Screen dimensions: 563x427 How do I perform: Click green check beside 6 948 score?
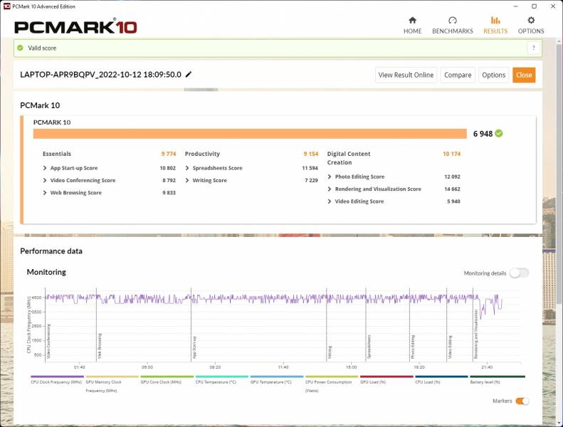[499, 134]
